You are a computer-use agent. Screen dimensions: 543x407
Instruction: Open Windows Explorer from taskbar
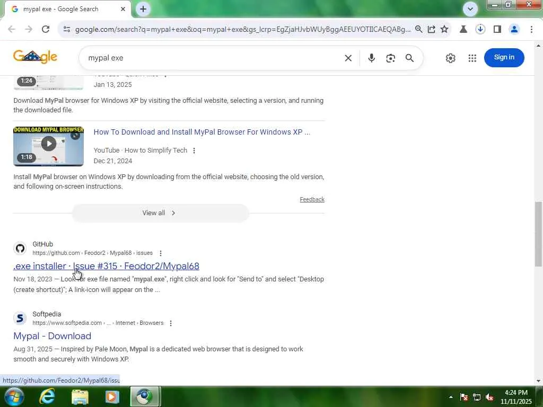(x=80, y=396)
